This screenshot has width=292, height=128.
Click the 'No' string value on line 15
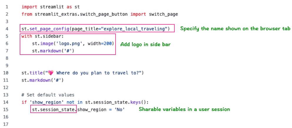(x=120, y=110)
